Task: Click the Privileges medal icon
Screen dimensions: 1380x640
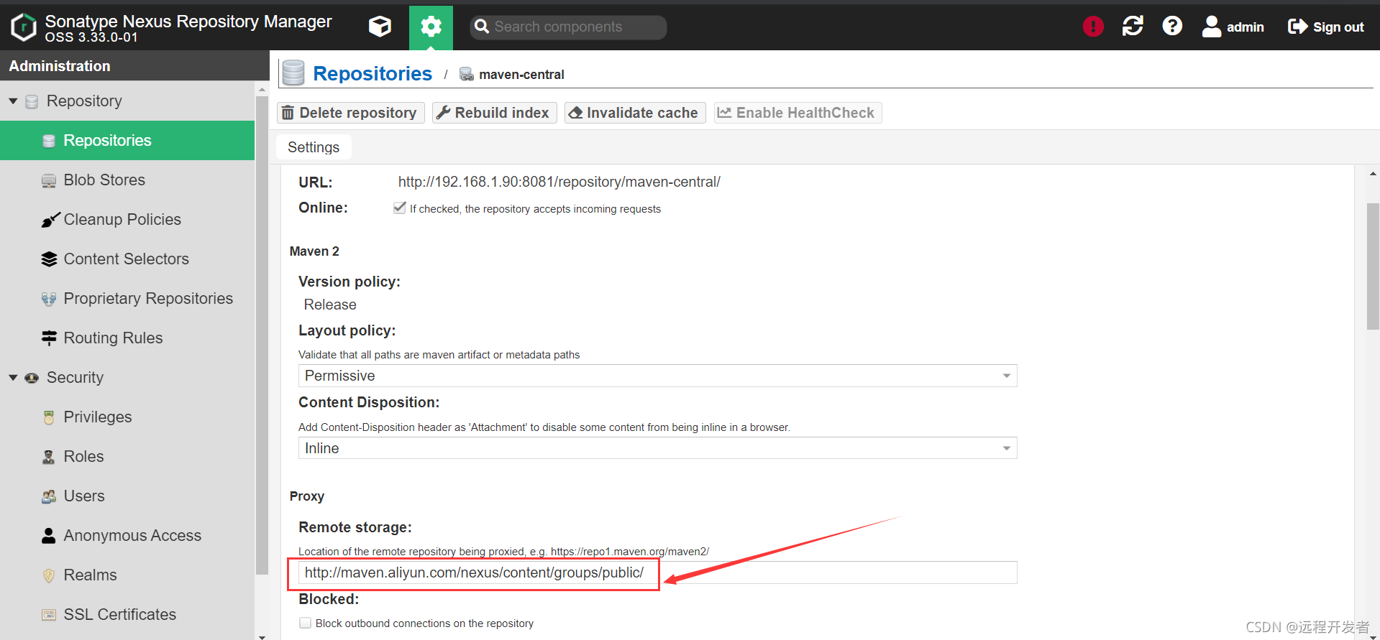Action: (49, 417)
